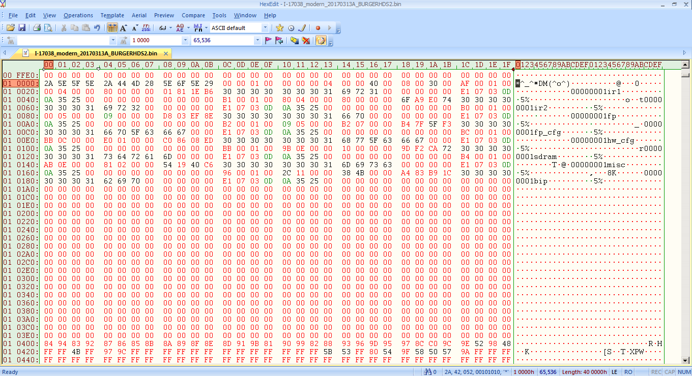The image size is (692, 376).
Task: Click the vertical scrollbar up arrow
Action: 685,65
